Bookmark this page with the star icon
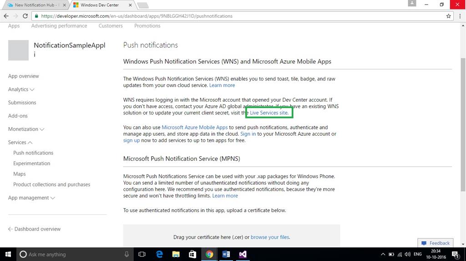The width and height of the screenshot is (466, 261). pyautogui.click(x=448, y=16)
